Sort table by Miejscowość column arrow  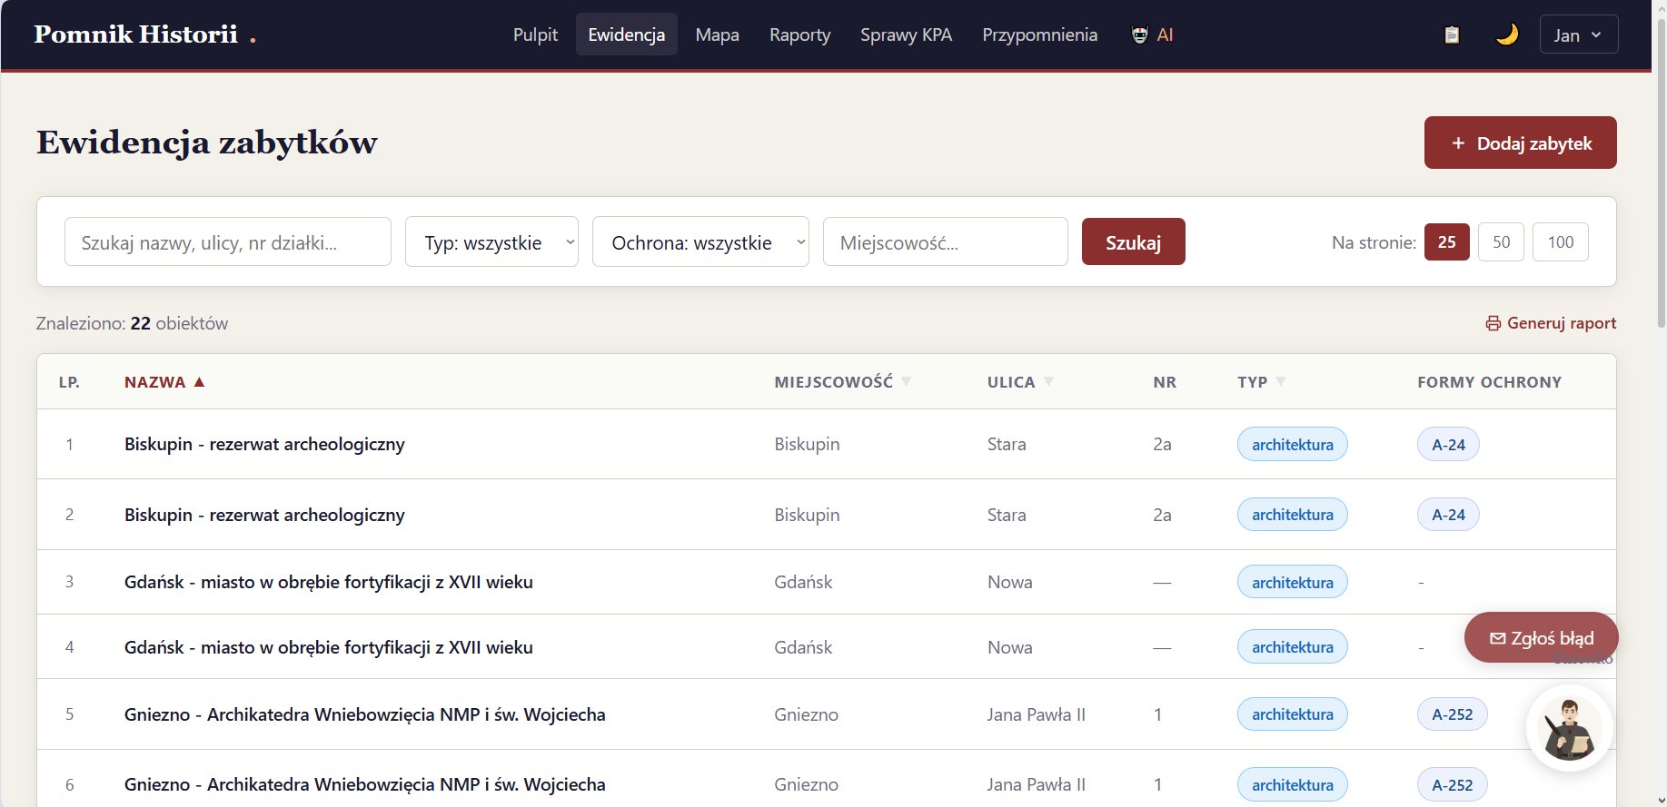pyautogui.click(x=906, y=382)
